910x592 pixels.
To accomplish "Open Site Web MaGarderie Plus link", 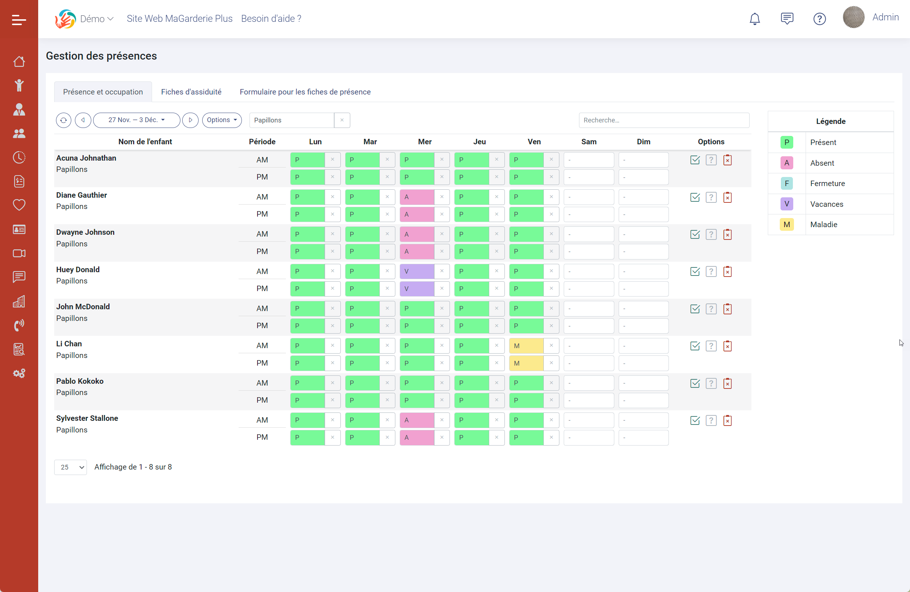I will pyautogui.click(x=179, y=19).
